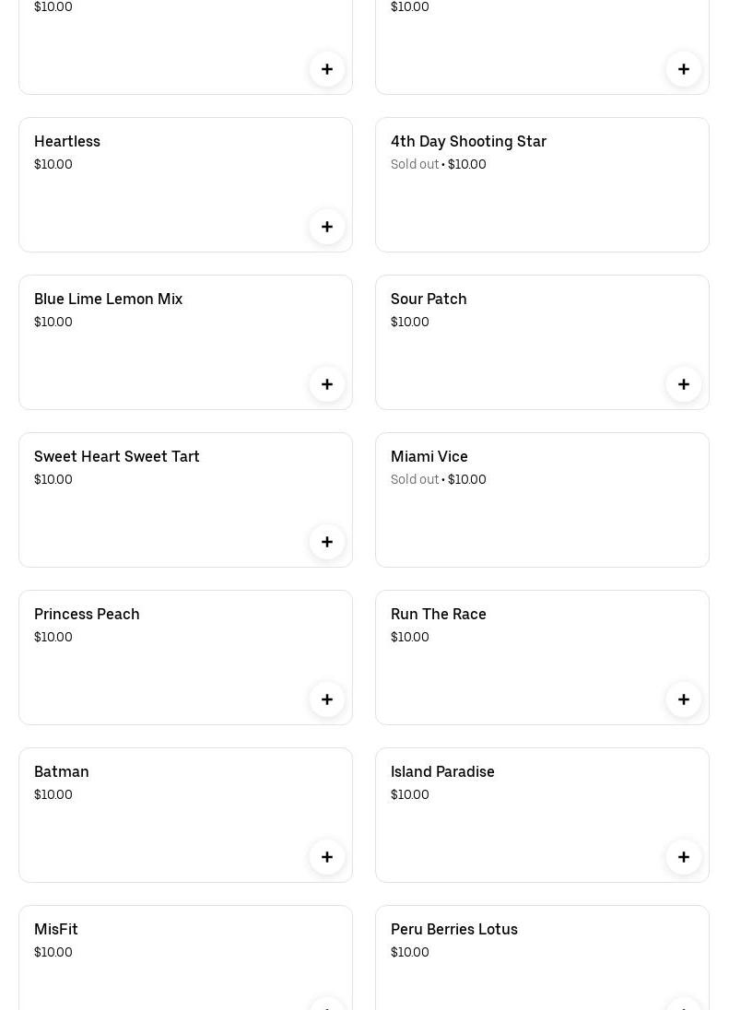Click the Heartless item name text
This screenshot has width=741, height=1010.
pos(67,141)
